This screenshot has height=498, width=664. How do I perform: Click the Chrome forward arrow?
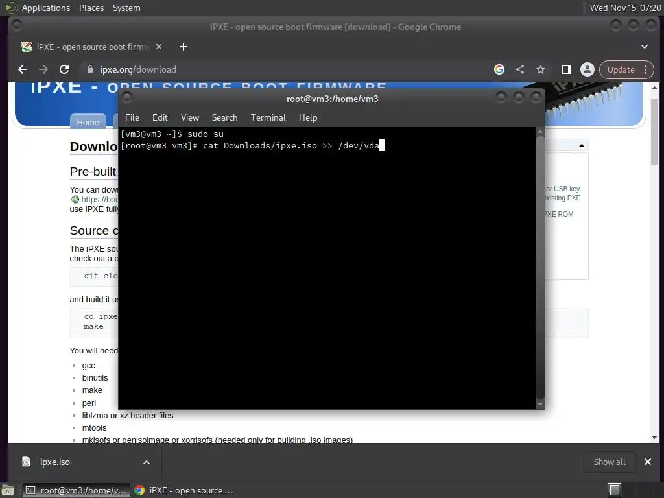(x=43, y=69)
